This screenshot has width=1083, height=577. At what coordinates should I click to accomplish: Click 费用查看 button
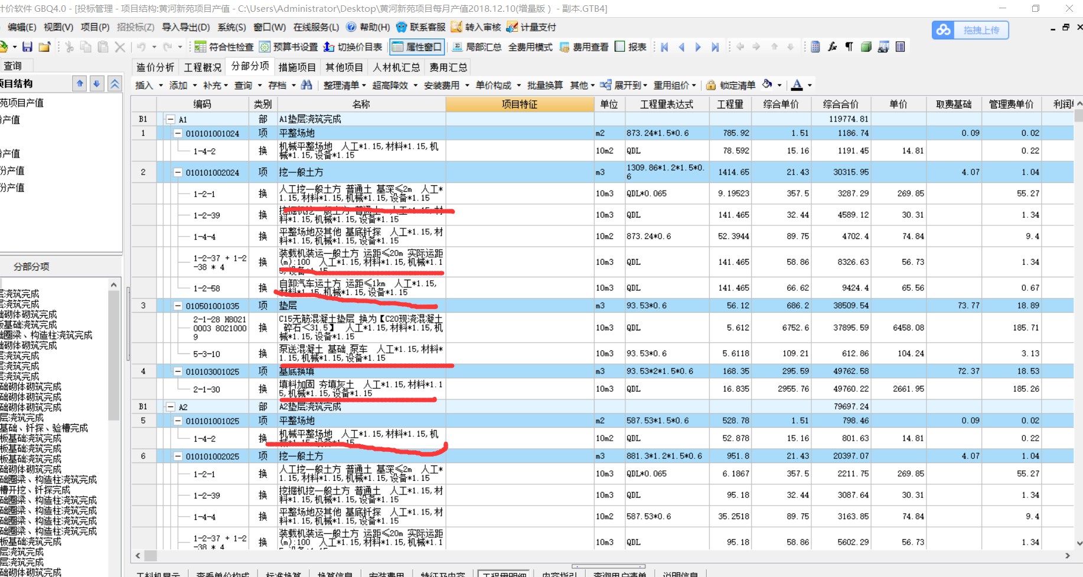coord(584,47)
